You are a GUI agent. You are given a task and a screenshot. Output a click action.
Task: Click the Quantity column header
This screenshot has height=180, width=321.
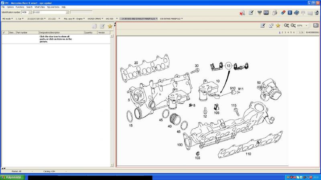(91, 32)
